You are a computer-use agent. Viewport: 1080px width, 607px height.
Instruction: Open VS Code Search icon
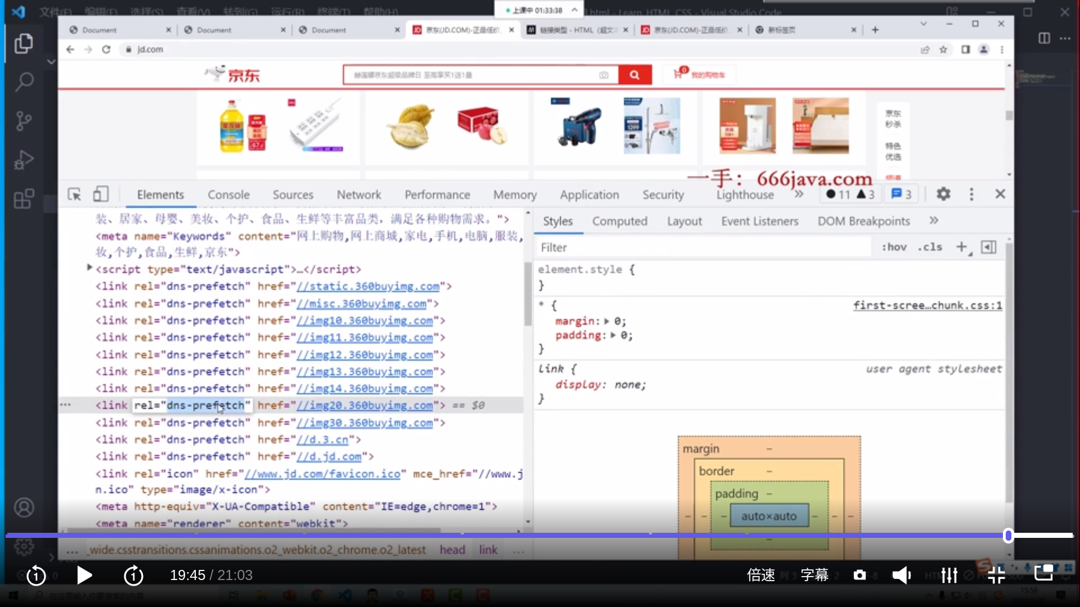(24, 82)
